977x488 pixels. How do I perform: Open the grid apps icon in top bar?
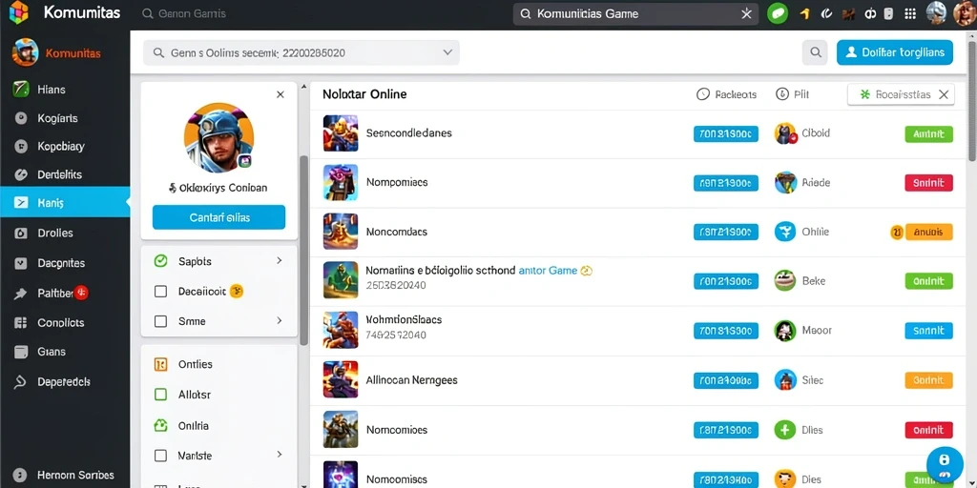pos(909,13)
